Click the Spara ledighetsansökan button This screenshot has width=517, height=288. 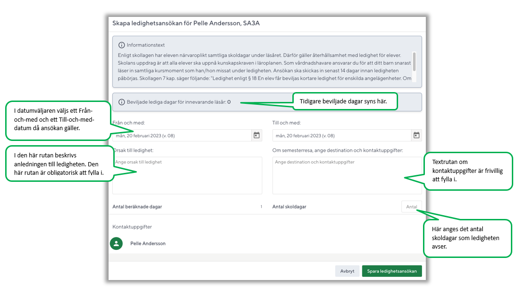click(392, 271)
